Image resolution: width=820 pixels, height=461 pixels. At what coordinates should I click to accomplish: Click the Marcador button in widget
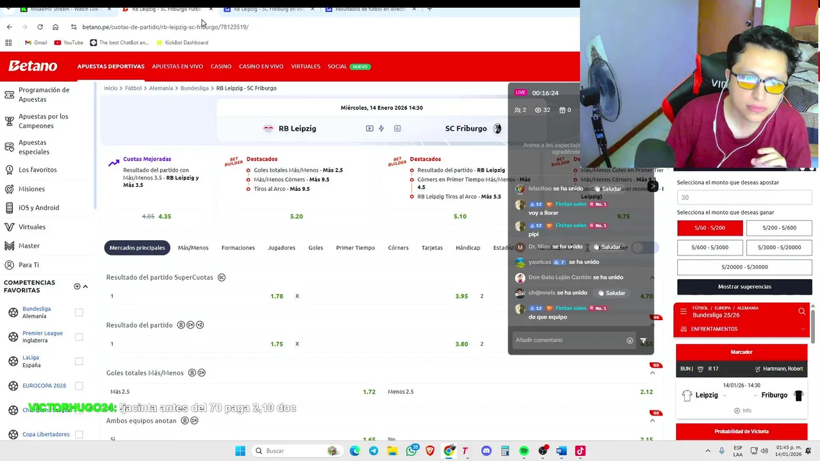tap(741, 352)
